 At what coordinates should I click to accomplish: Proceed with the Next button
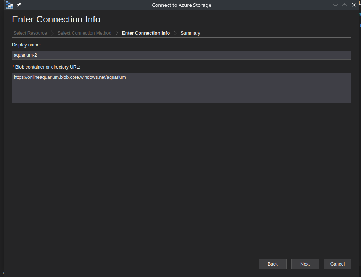(x=305, y=264)
